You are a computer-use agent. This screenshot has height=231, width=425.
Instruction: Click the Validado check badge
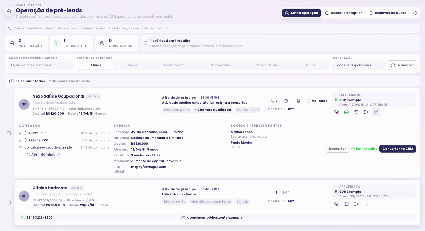pyautogui.click(x=317, y=101)
